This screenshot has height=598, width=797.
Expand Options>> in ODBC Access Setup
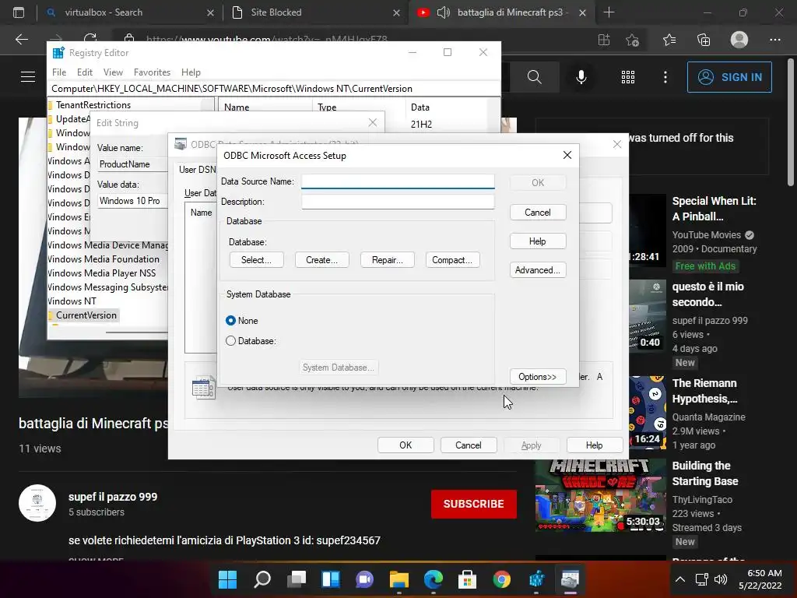point(538,377)
